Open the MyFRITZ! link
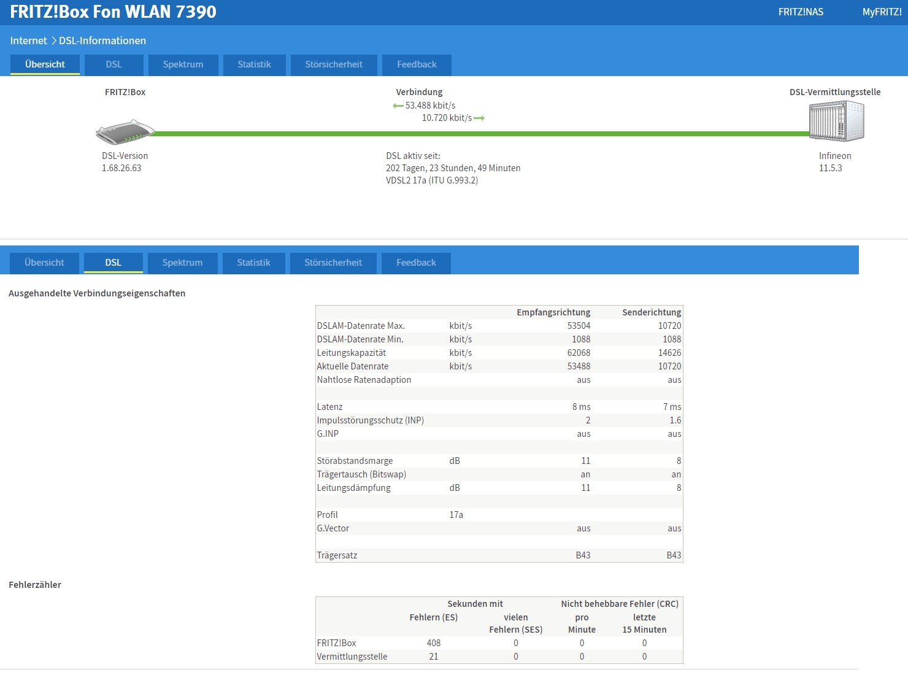Image resolution: width=908 pixels, height=675 pixels. pos(882,12)
